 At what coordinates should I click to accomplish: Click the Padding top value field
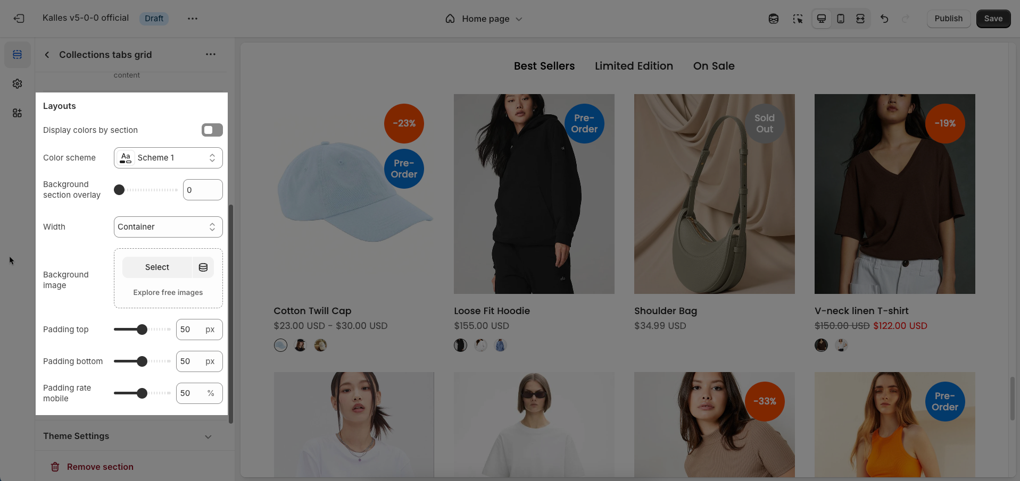[200, 330]
